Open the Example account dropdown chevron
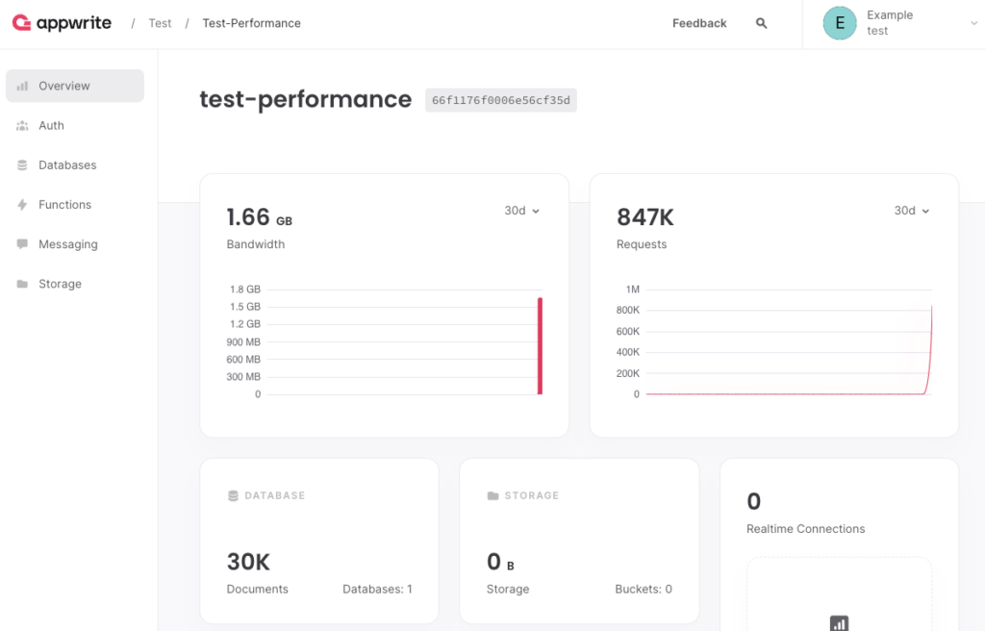The width and height of the screenshot is (985, 631). (x=973, y=24)
